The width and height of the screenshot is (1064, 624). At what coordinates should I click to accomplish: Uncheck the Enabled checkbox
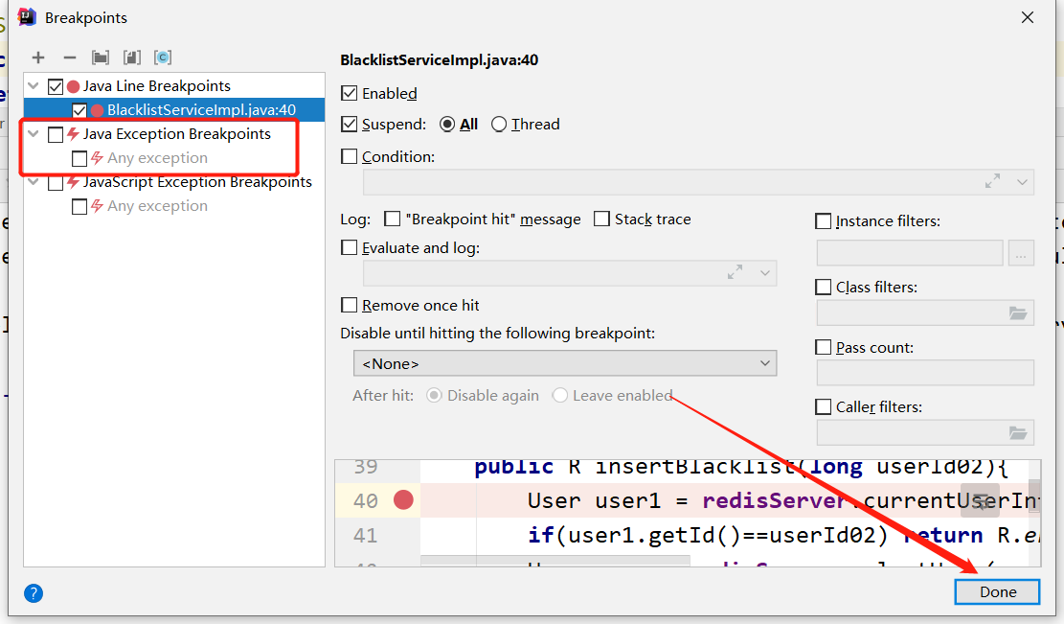pyautogui.click(x=350, y=93)
